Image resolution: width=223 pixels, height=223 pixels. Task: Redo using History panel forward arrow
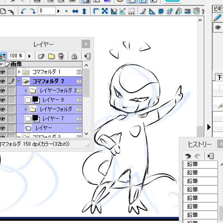tap(197, 156)
